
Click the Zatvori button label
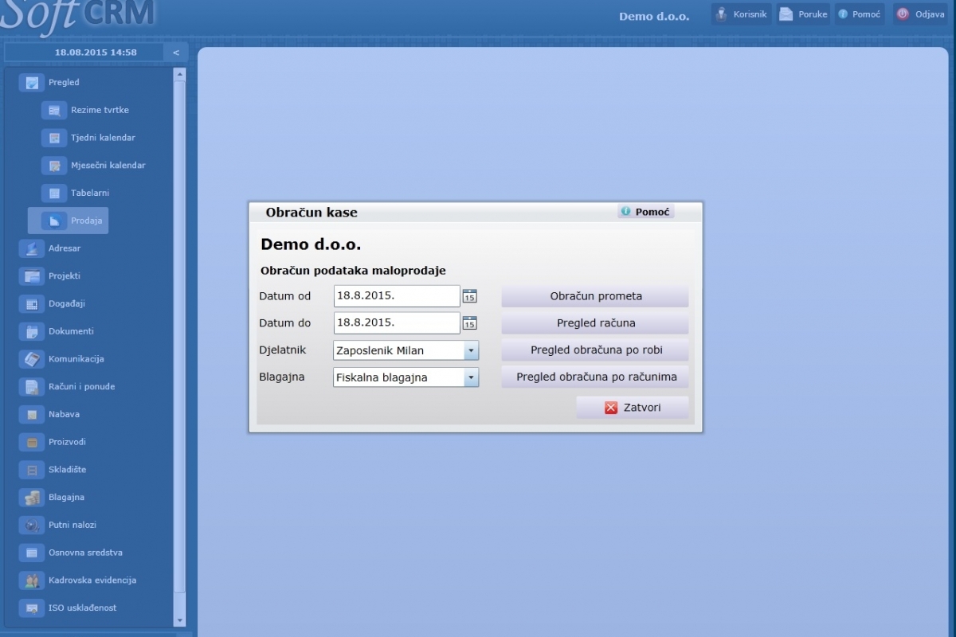click(642, 408)
